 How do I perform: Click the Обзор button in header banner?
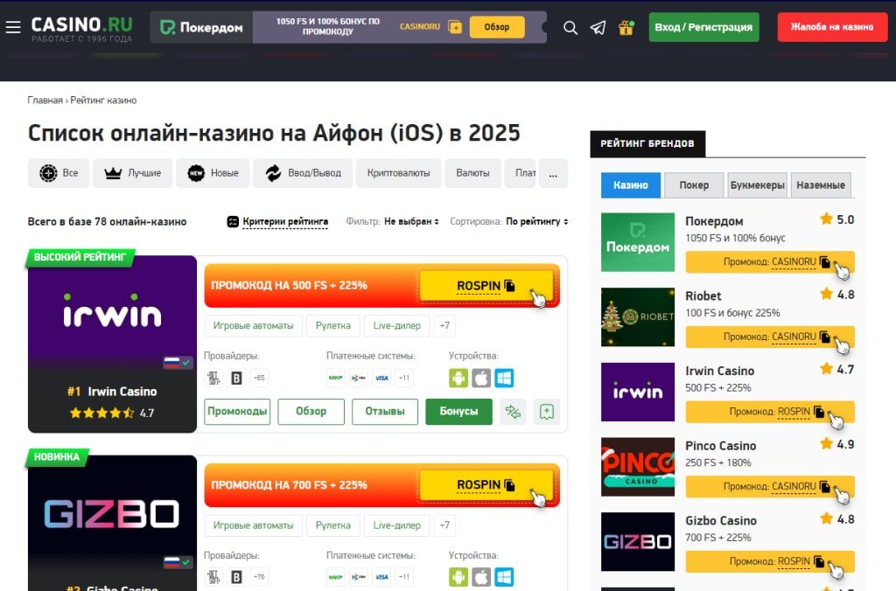click(x=497, y=27)
